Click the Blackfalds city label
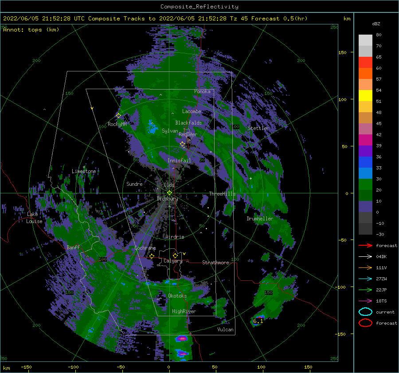This screenshot has width=399, height=373. point(188,123)
